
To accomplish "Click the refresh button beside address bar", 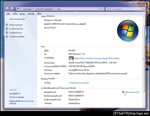I will pos(102,9).
